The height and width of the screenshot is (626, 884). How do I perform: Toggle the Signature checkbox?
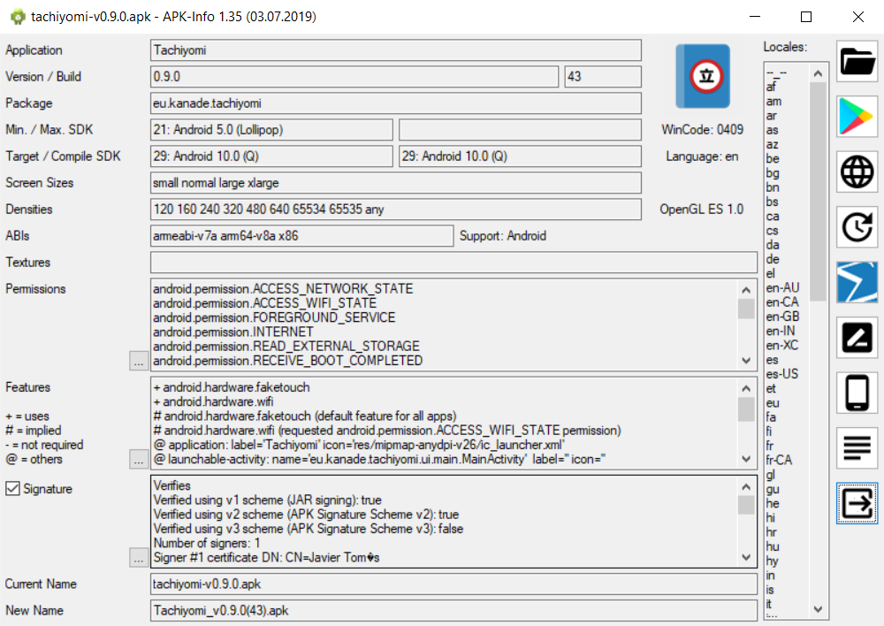(x=12, y=488)
